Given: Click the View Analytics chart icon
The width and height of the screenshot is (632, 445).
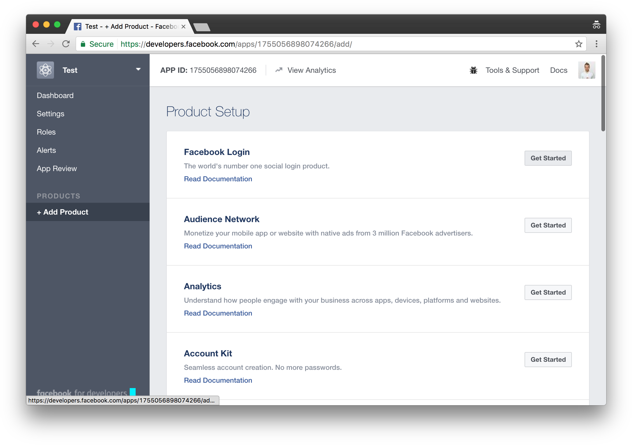Looking at the screenshot, I should coord(279,70).
